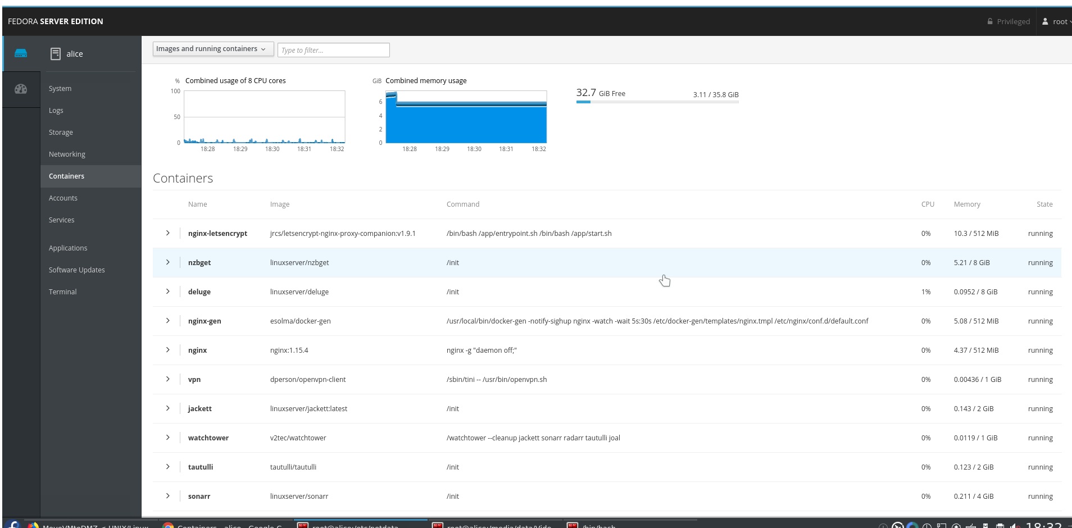The height and width of the screenshot is (528, 1072).
Task: Click the Type to filter input field
Action: coord(333,50)
